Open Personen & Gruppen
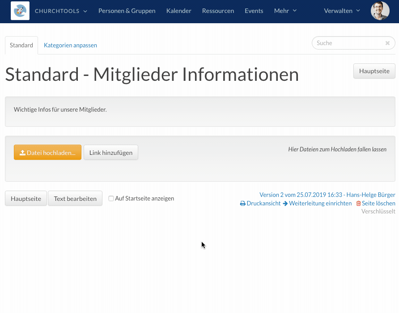This screenshot has height=313, width=399. click(x=127, y=11)
